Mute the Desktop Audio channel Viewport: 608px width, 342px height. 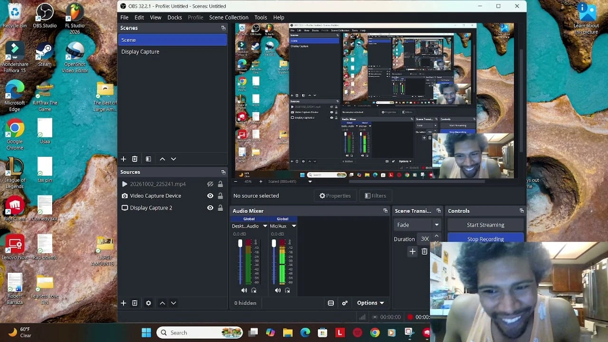244,290
